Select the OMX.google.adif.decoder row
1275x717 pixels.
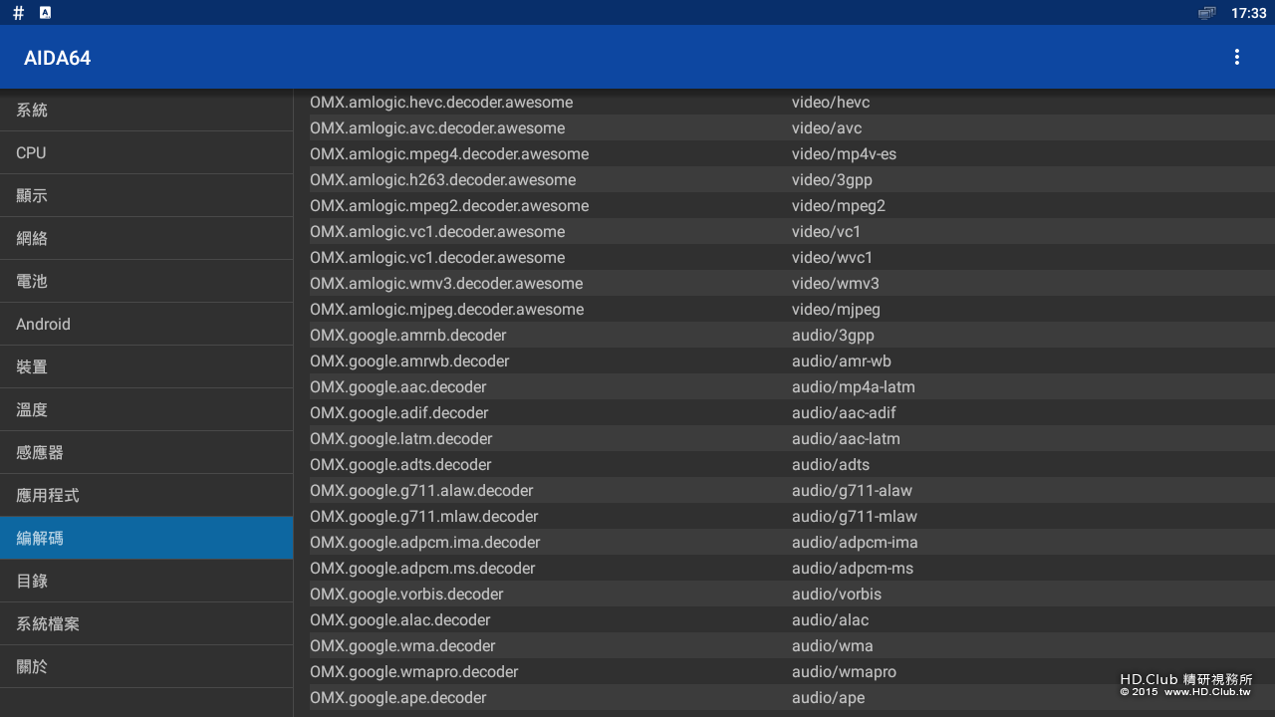click(x=792, y=412)
